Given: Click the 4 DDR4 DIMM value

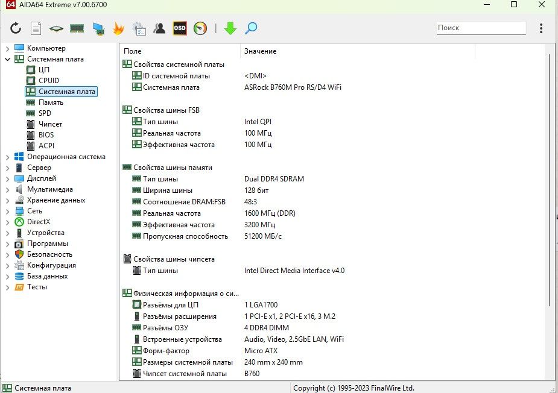Looking at the screenshot, I should pyautogui.click(x=267, y=328).
